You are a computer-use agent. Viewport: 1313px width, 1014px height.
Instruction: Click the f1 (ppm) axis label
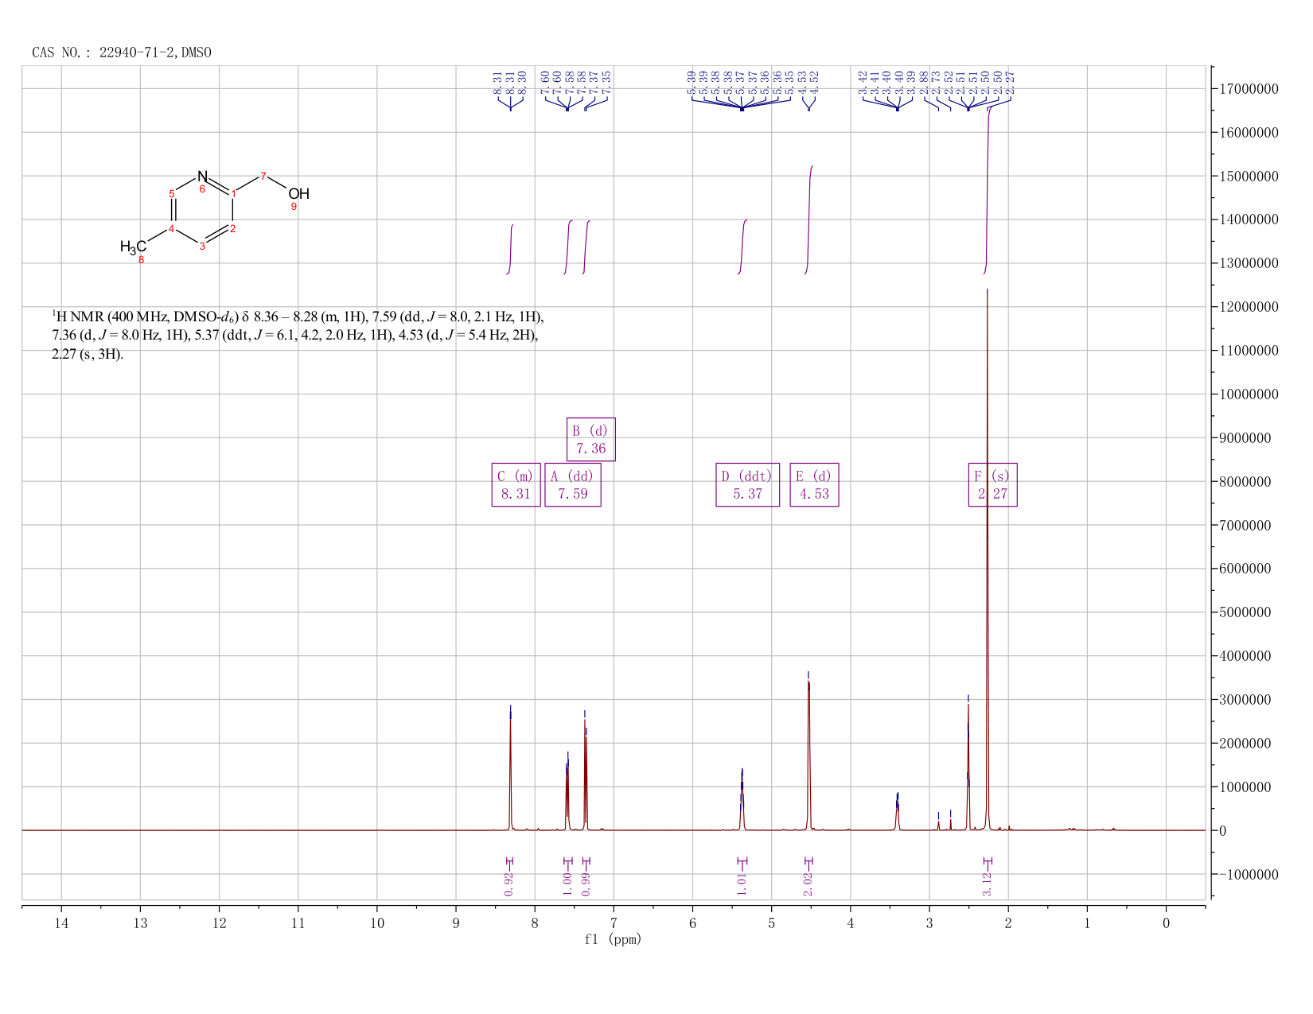click(x=613, y=939)
